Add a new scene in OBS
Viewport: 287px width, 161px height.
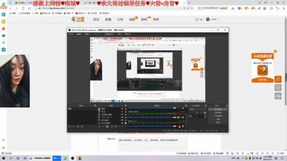(70, 126)
